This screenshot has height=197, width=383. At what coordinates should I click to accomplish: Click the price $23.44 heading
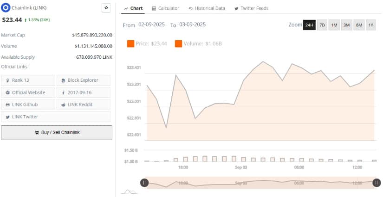(x=12, y=20)
